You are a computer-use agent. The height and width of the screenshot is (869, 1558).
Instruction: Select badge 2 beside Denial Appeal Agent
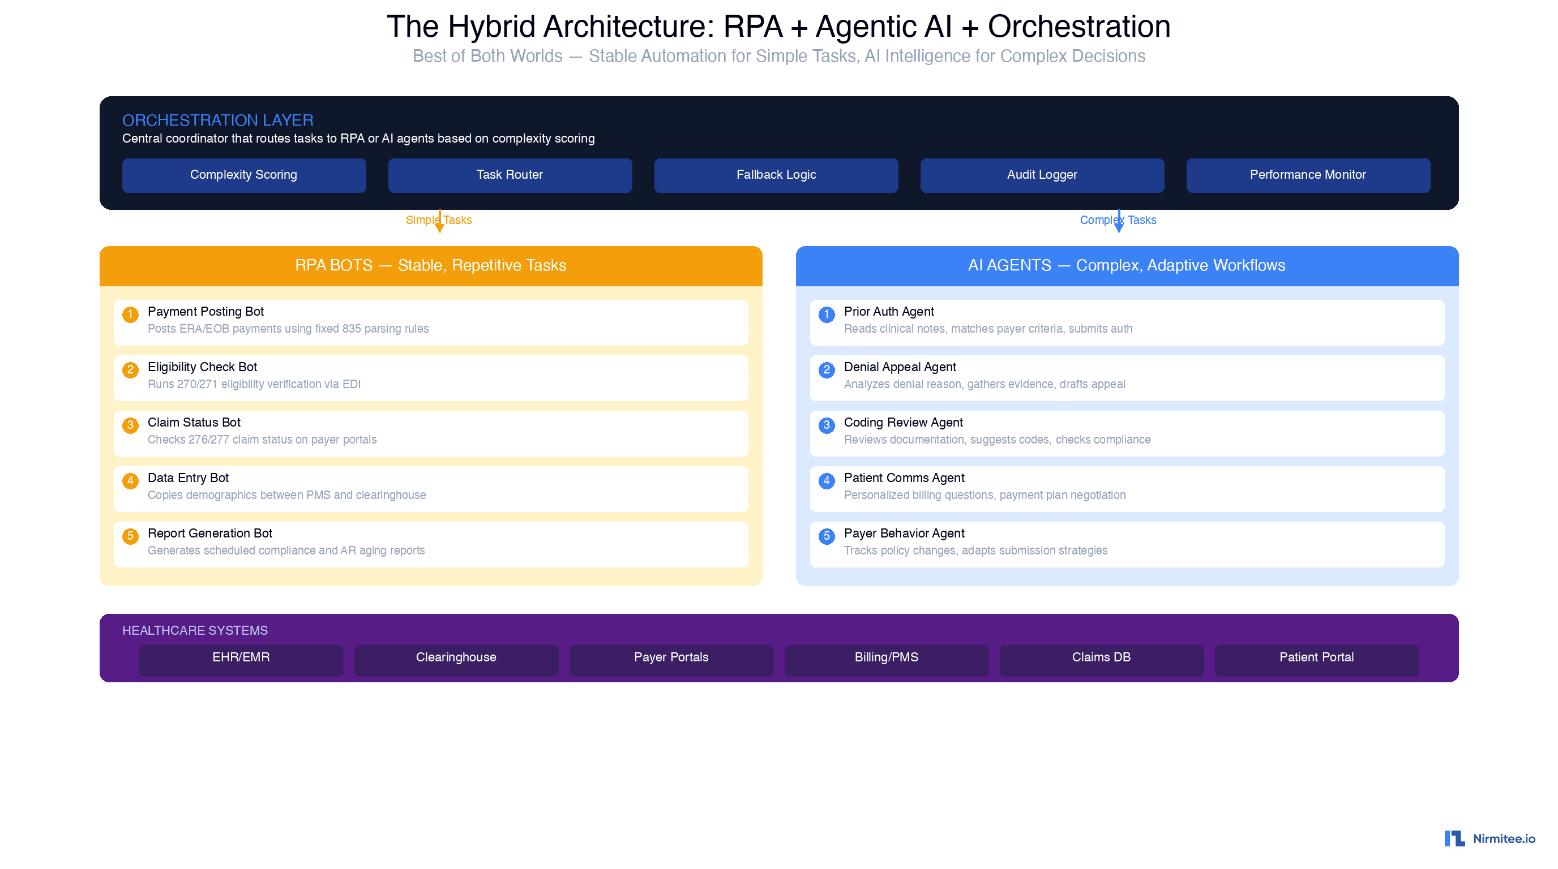tap(826, 370)
